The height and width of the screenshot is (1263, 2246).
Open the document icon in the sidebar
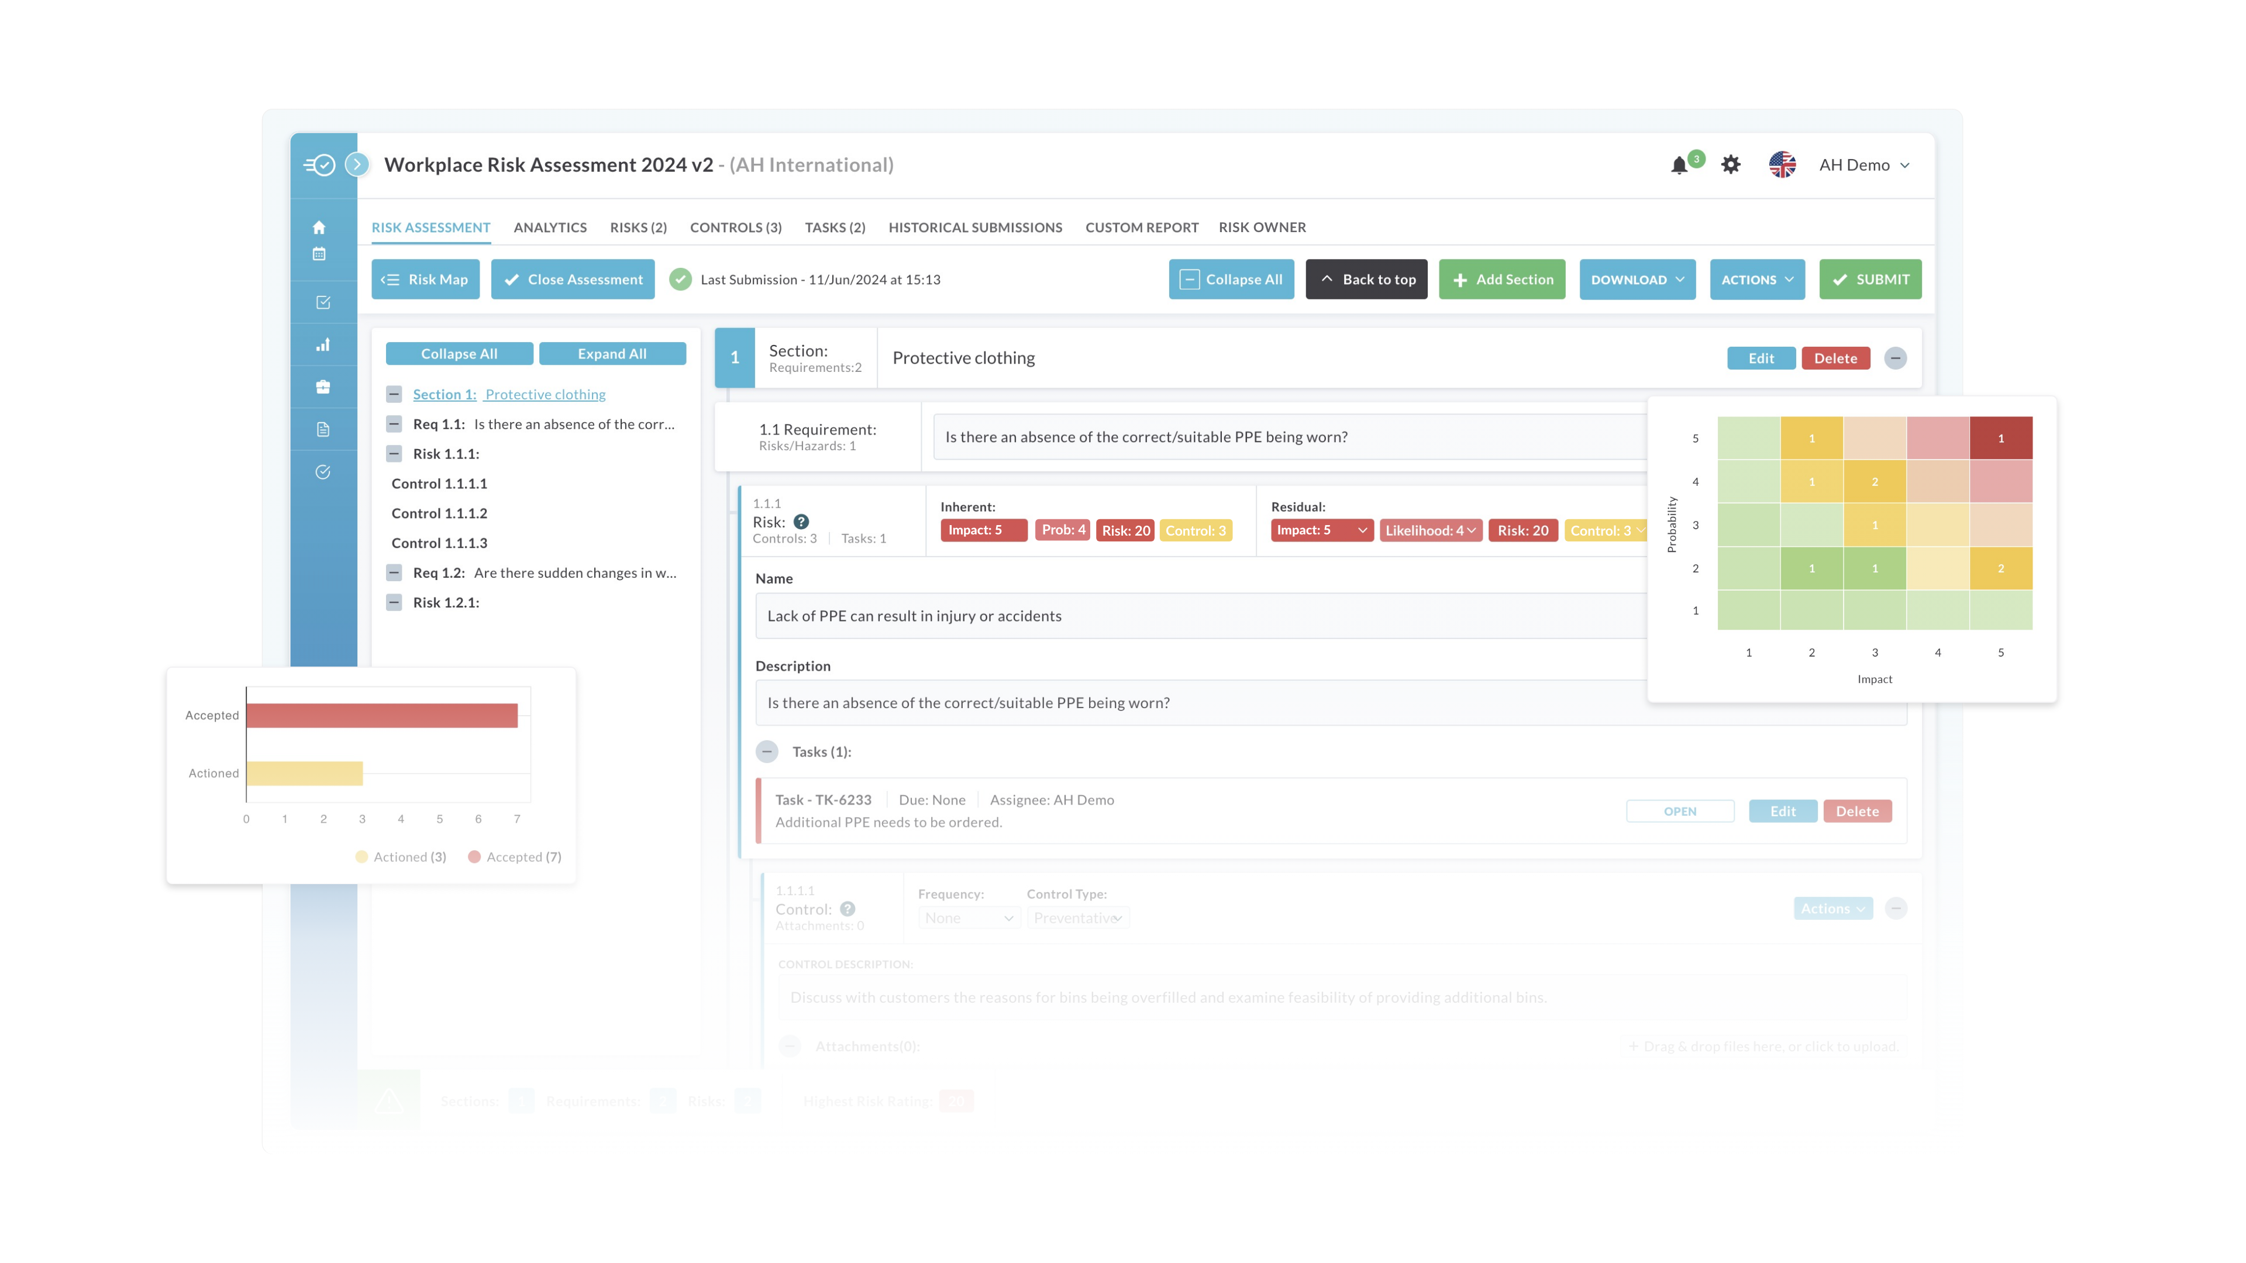323,429
